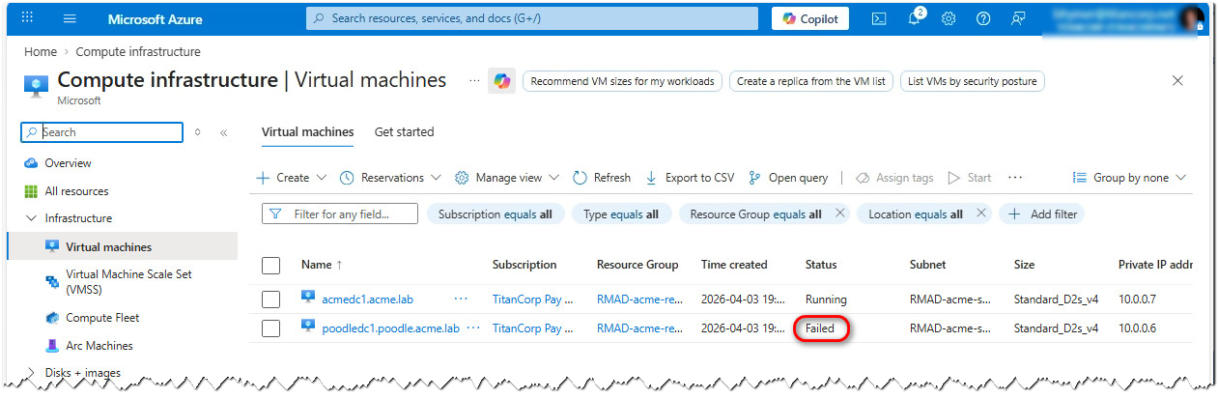Switch to the Get started tab
Screen dimensions: 1218x399
[404, 132]
